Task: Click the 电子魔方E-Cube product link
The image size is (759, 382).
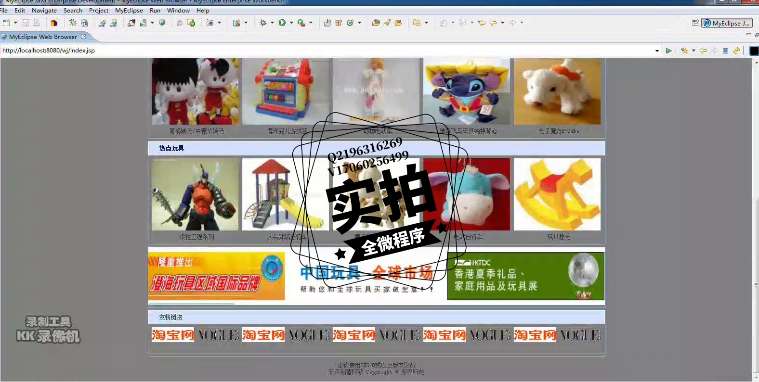Action: point(559,131)
